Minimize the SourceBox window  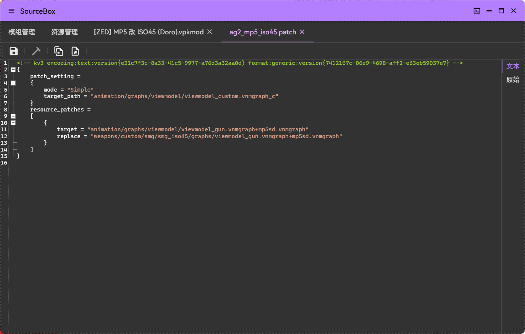pyautogui.click(x=489, y=11)
